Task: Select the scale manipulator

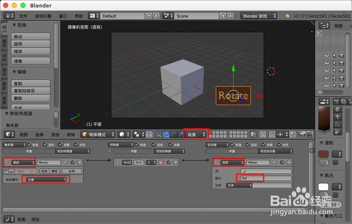Action: 181,134
